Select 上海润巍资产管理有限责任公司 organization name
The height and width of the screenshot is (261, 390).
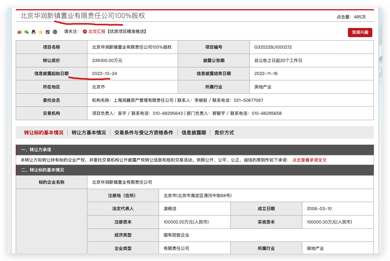click(144, 100)
